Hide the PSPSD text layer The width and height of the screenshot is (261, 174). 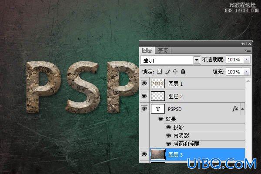pos(144,109)
